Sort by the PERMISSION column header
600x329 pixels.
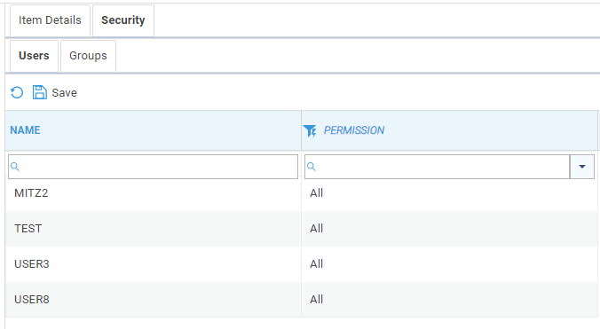tap(354, 130)
